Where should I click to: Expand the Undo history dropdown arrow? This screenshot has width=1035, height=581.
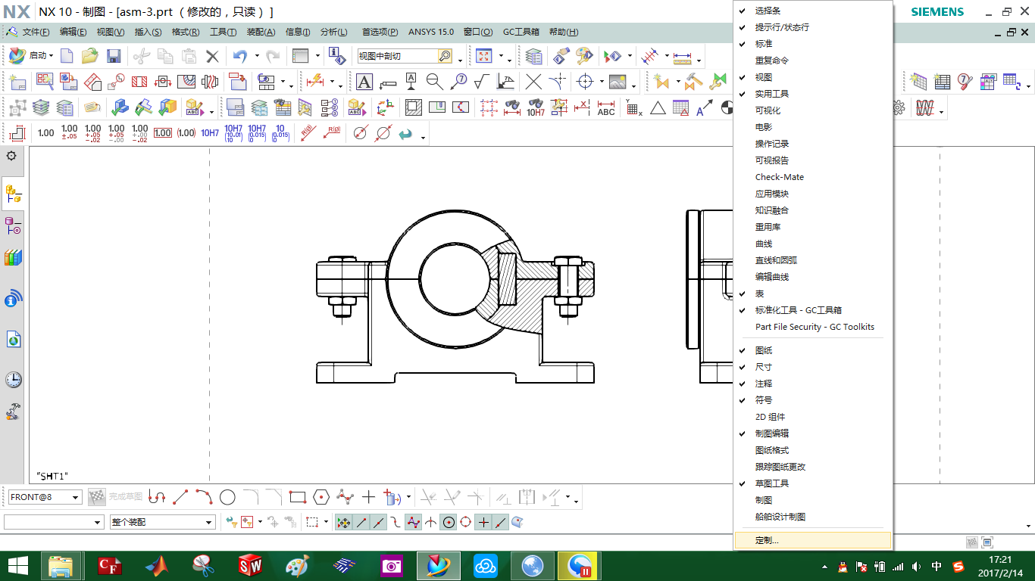[257, 56]
